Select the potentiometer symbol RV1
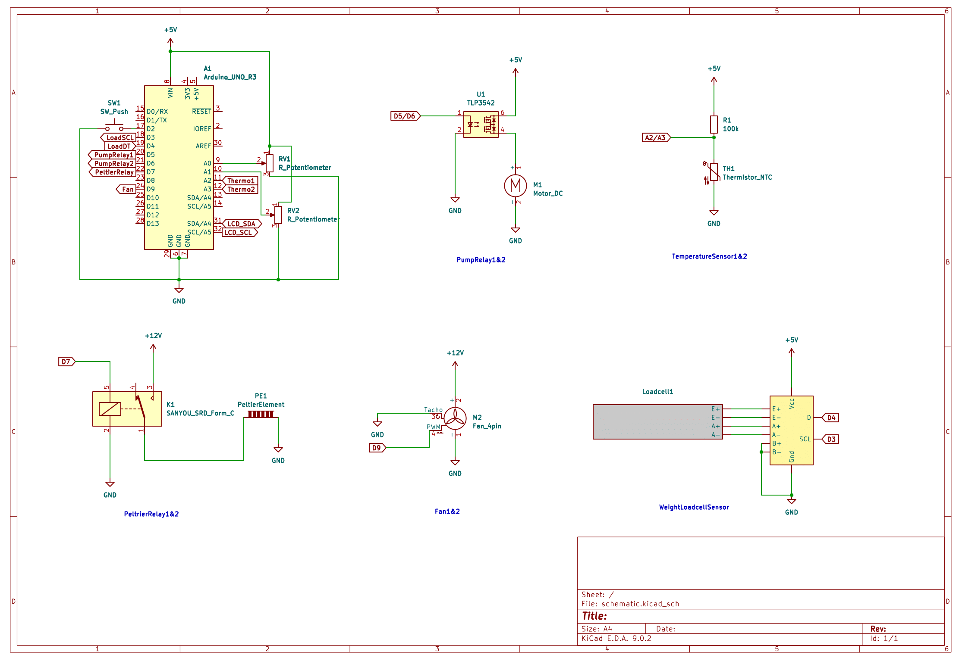959x661 pixels. pos(270,163)
